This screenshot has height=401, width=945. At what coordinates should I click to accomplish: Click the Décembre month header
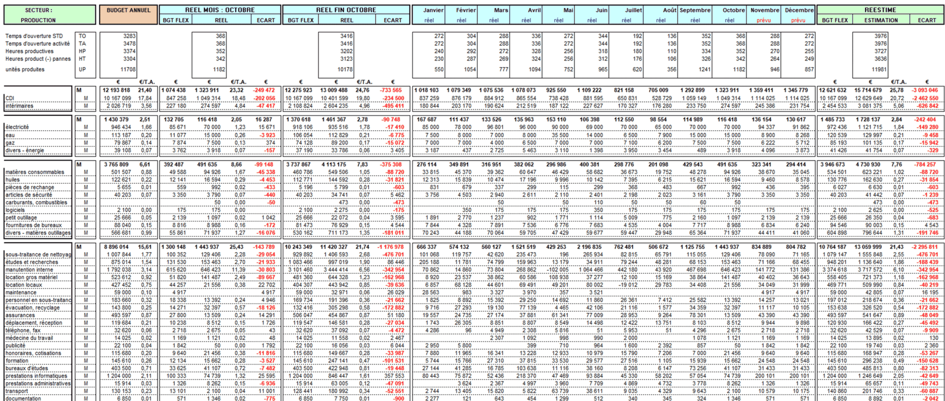coord(799,10)
